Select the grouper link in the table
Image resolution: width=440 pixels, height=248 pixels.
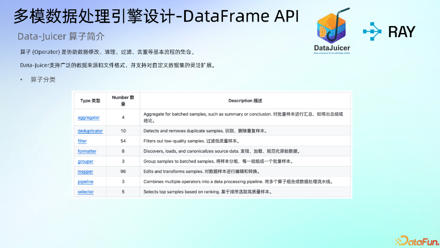(x=85, y=161)
